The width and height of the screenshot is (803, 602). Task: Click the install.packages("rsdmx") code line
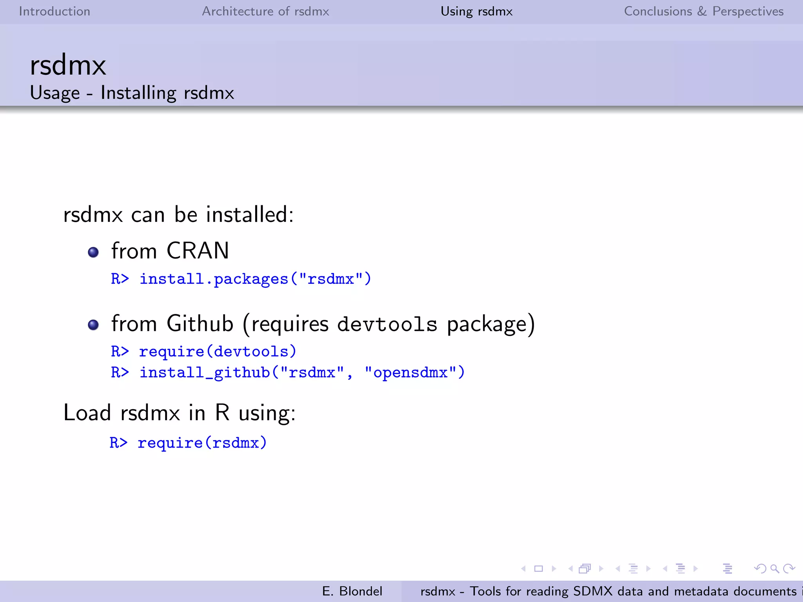241,279
